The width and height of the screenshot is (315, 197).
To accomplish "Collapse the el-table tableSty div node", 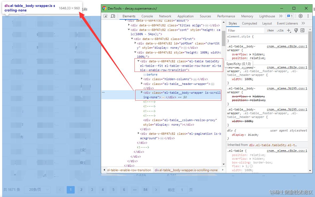I will tap(138, 61).
